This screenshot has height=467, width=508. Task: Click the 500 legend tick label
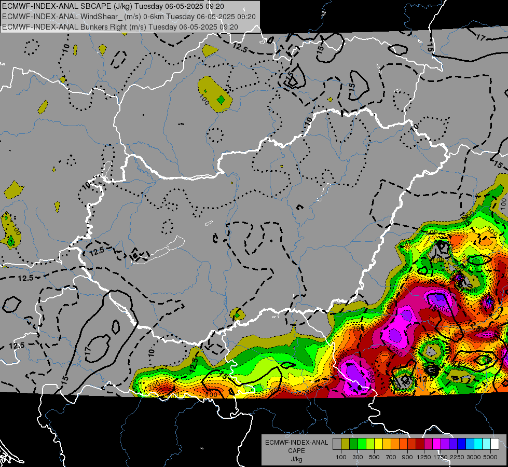[374, 457]
